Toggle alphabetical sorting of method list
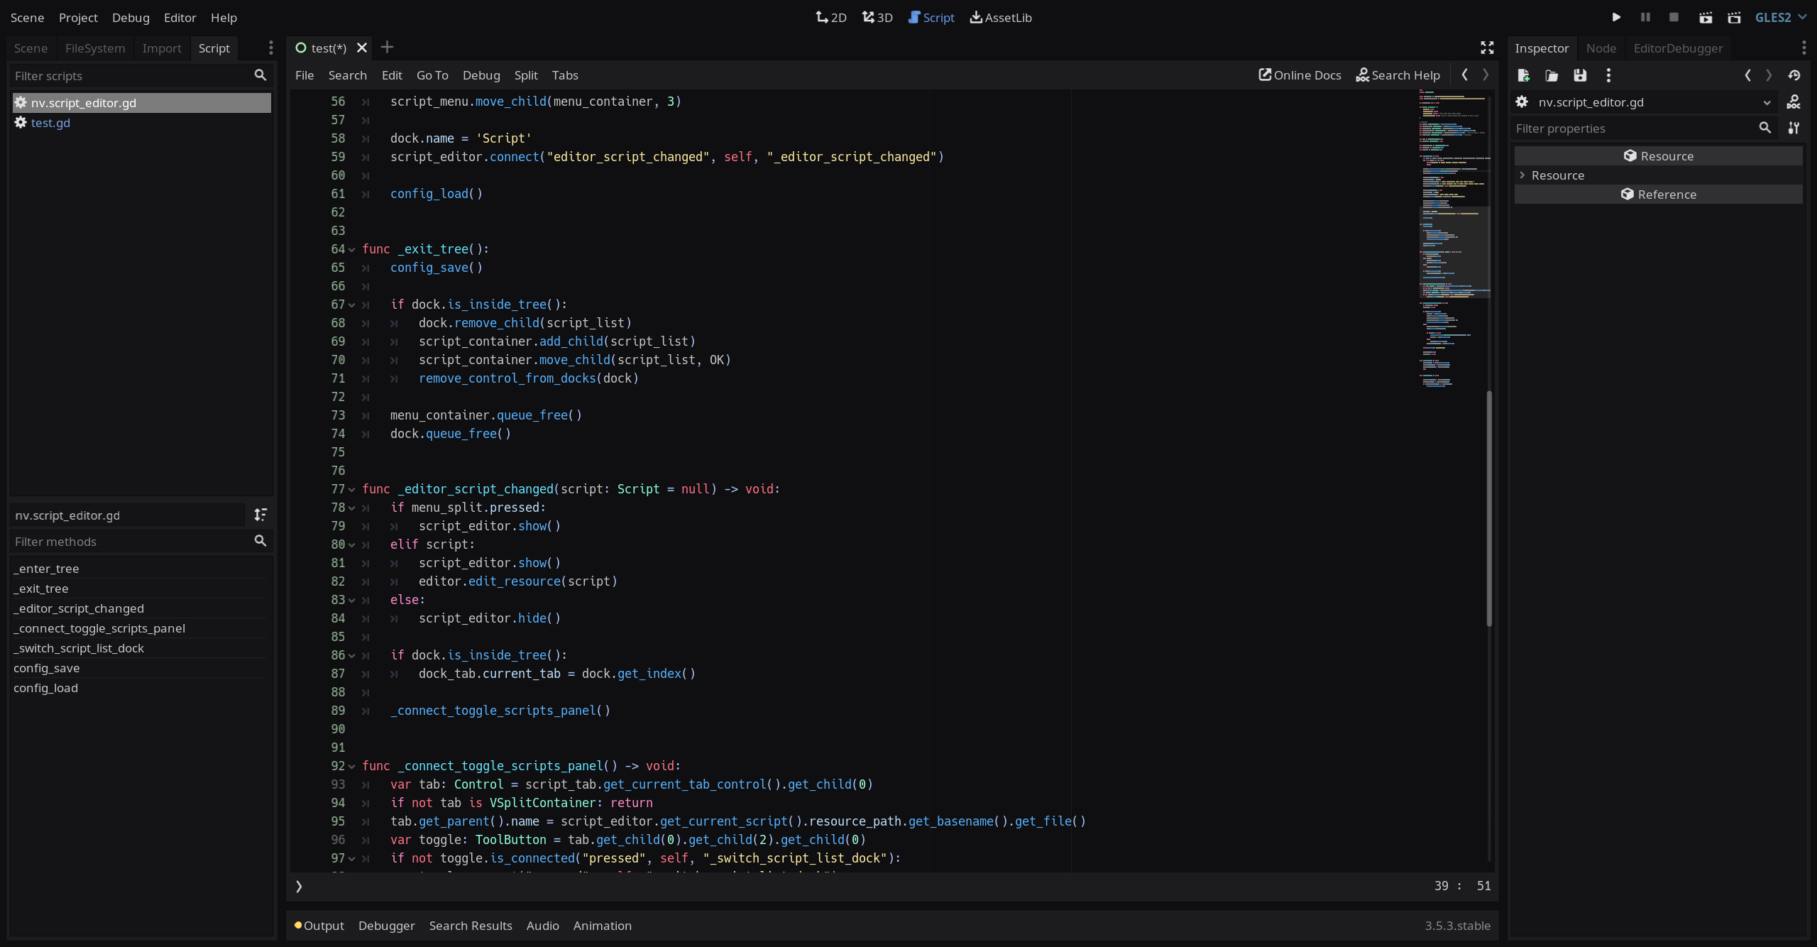Viewport: 1817px width, 947px height. [x=260, y=515]
